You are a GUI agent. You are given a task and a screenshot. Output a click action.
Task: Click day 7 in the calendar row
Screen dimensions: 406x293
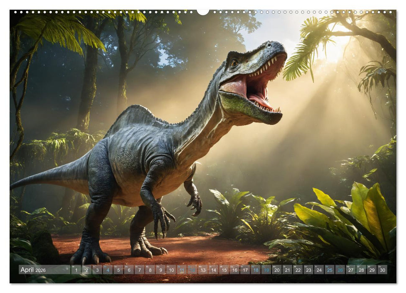tap(139, 270)
